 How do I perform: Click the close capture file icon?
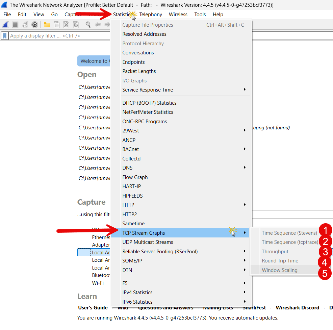(x=66, y=25)
